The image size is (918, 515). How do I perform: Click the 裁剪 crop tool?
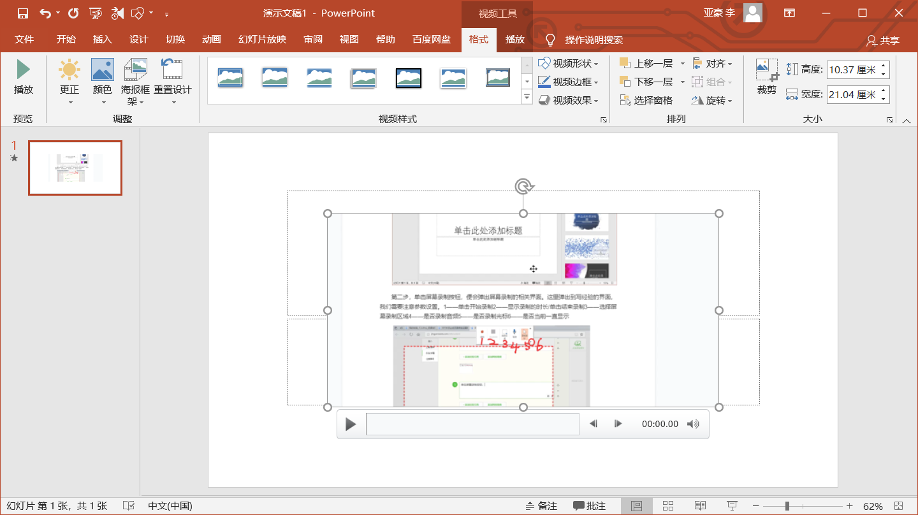click(767, 77)
